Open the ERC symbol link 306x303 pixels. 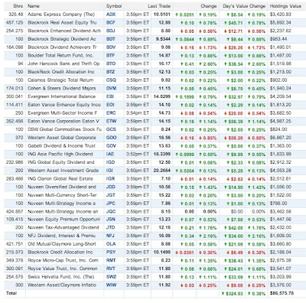(x=111, y=112)
